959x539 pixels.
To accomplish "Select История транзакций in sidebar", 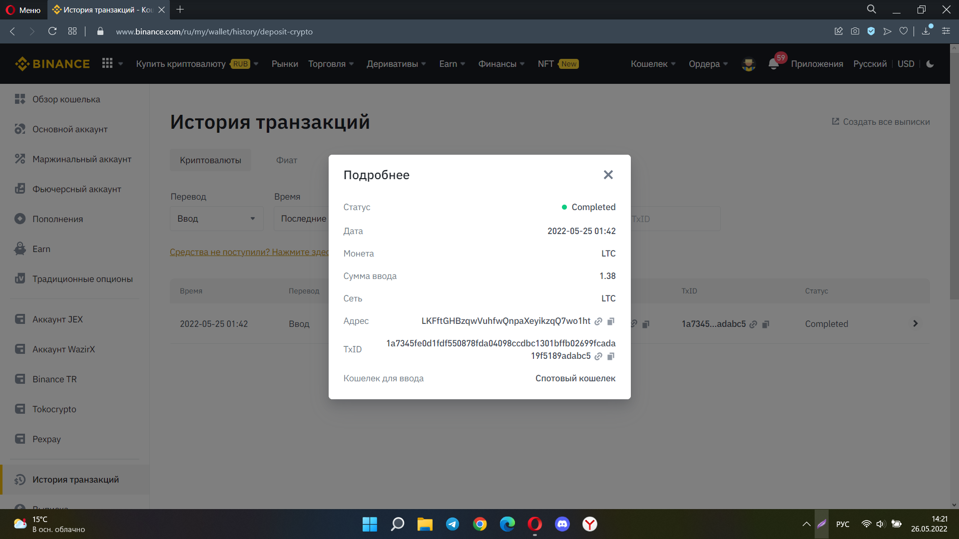I will point(75,480).
